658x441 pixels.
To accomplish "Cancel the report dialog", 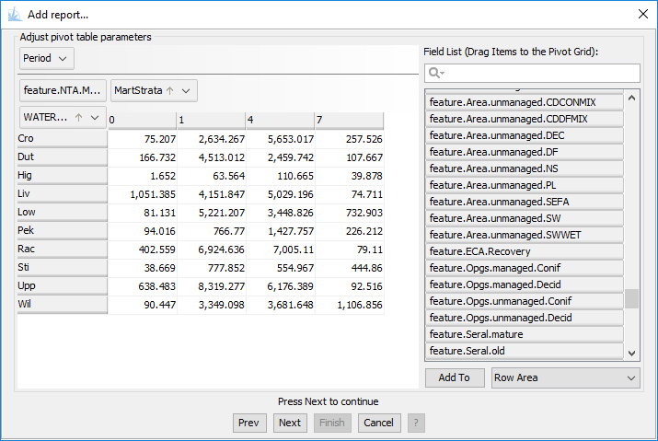I will pyautogui.click(x=378, y=423).
